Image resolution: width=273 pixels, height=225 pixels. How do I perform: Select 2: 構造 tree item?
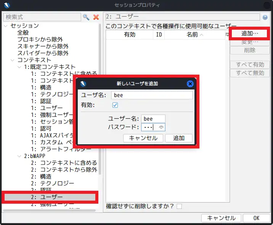point(41,177)
